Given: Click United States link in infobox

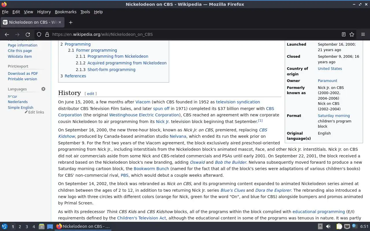Looking at the screenshot, I should click(330, 69).
